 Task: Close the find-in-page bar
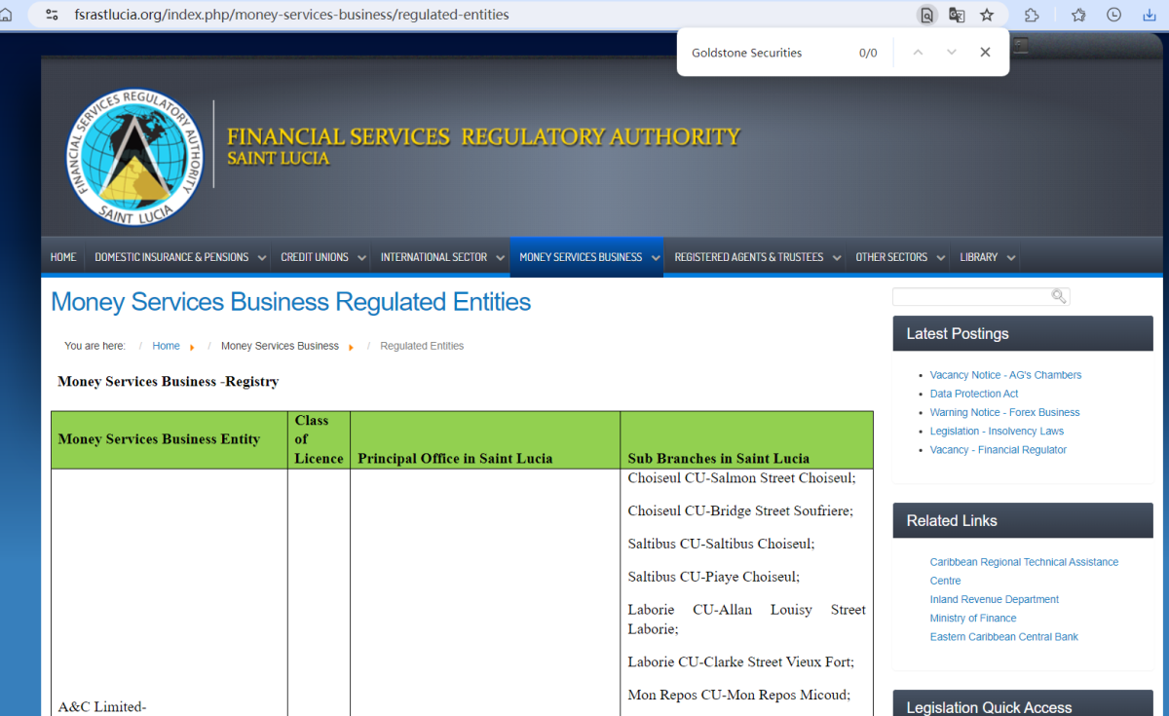coord(985,53)
